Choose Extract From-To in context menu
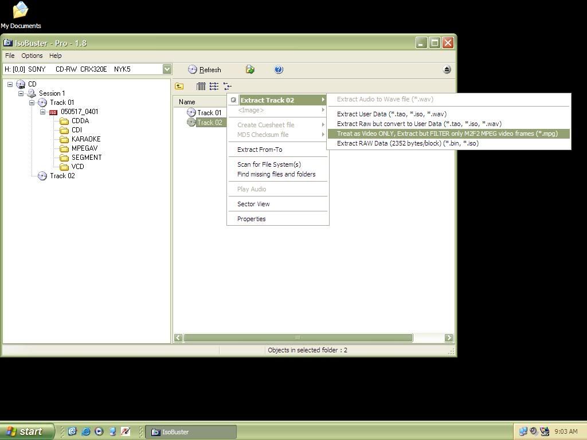Screen dimensions: 587x440 pyautogui.click(x=278, y=150)
